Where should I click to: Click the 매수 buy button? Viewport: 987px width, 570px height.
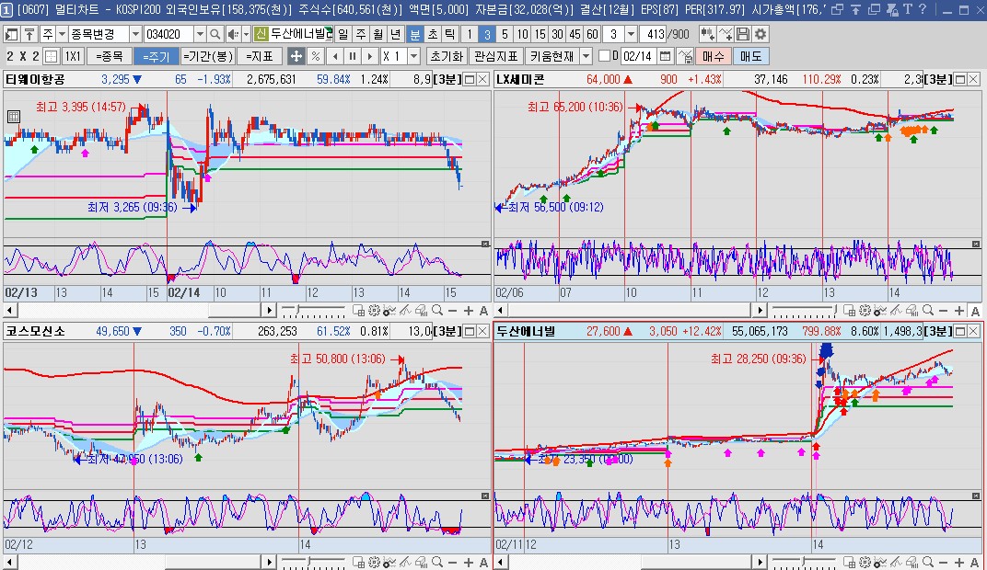(714, 56)
